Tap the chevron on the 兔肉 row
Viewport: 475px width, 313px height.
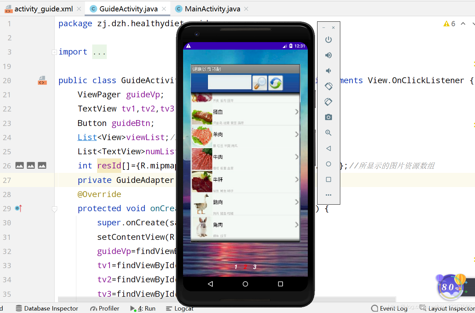[296, 225]
